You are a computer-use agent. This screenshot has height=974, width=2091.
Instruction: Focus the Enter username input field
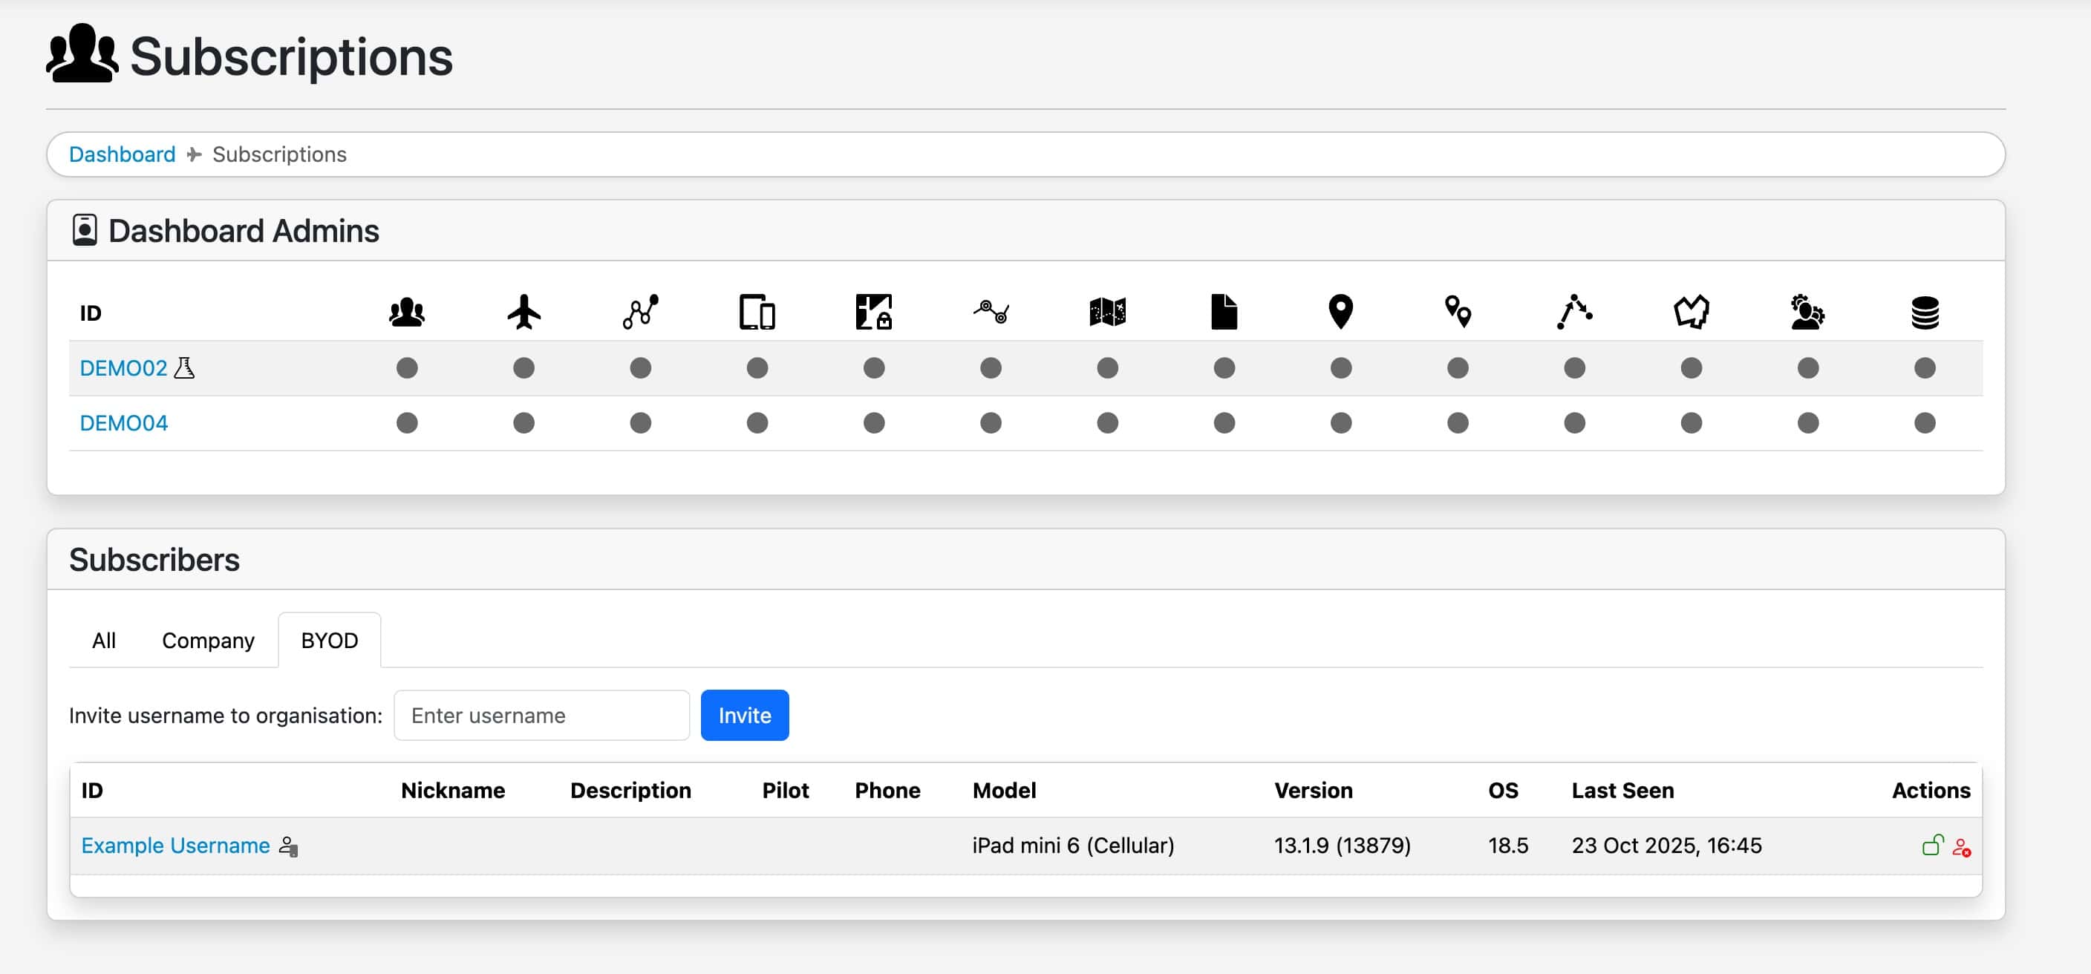541,715
